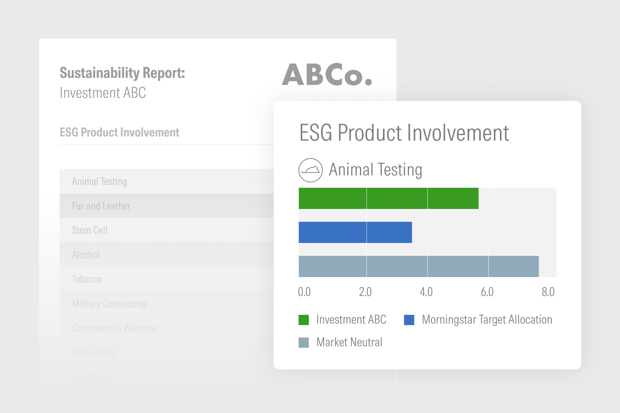
Task: Click the Animal Testing mouse icon
Action: (x=310, y=170)
